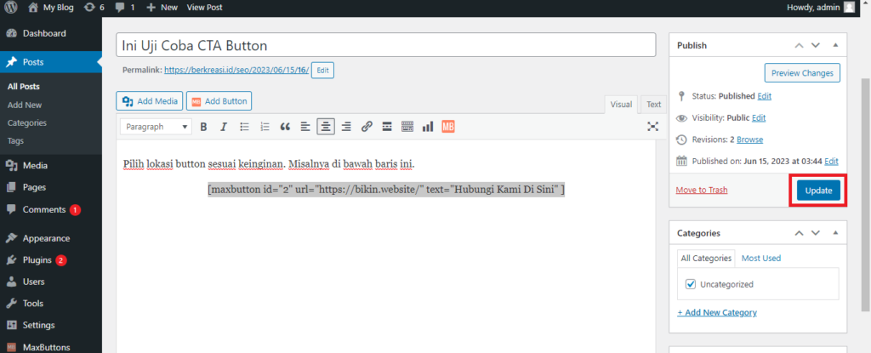Click Move to Trash
Image resolution: width=871 pixels, height=353 pixels.
coord(702,191)
